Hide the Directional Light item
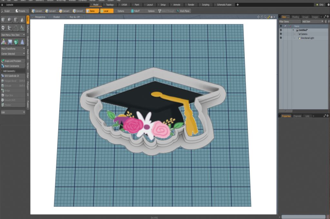This screenshot has width=330, height=219. tap(281, 38)
